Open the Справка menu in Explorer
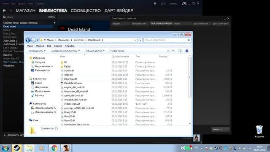 (70, 46)
